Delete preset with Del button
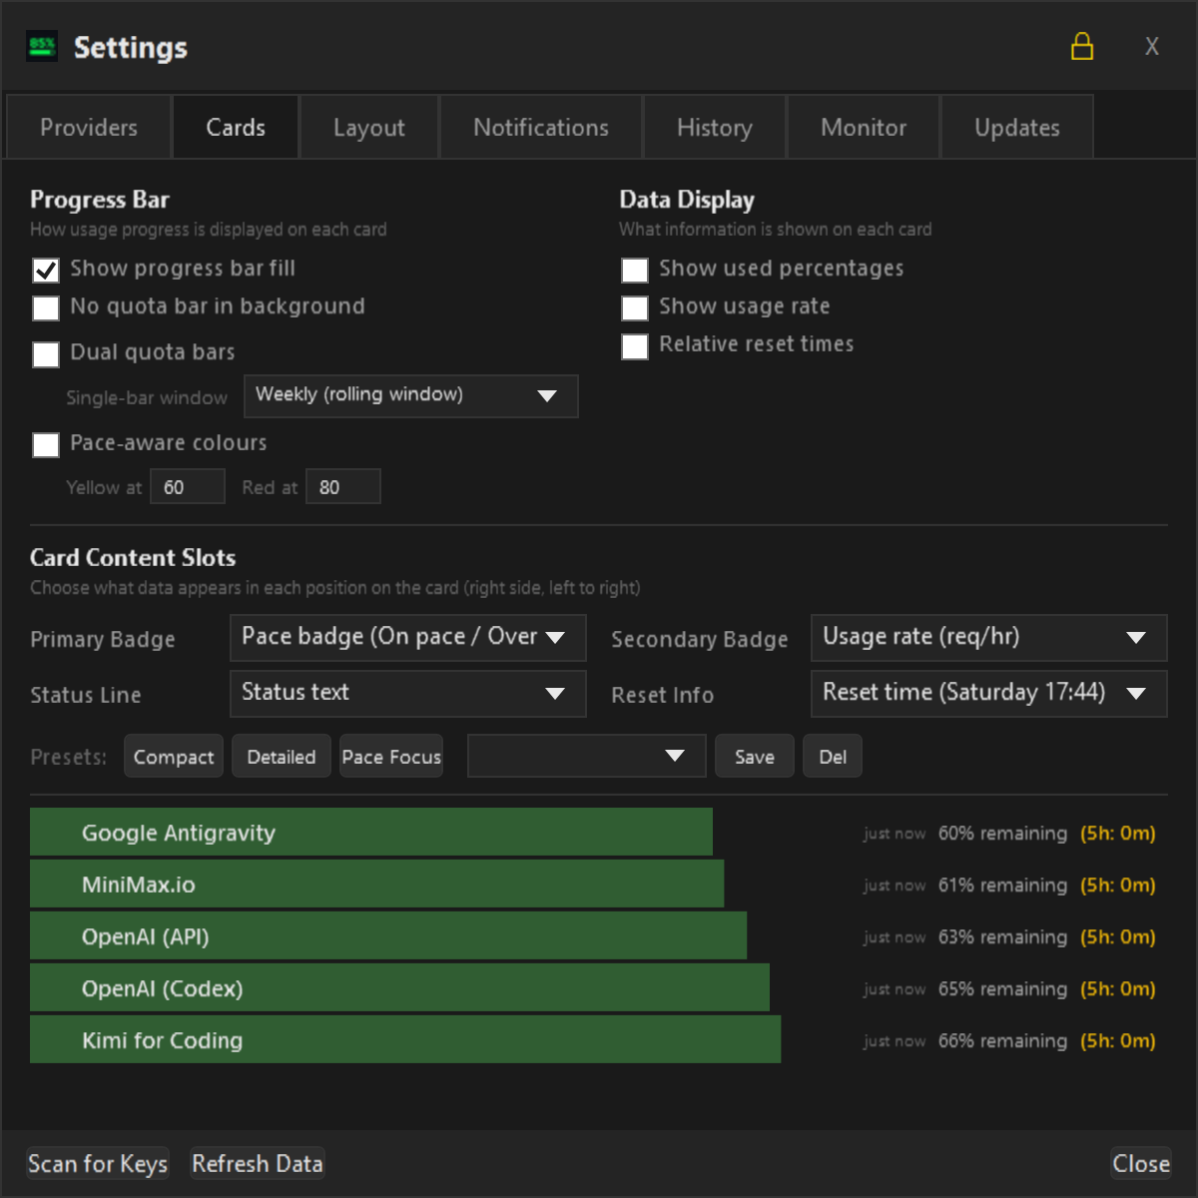1198x1198 pixels. (x=833, y=756)
